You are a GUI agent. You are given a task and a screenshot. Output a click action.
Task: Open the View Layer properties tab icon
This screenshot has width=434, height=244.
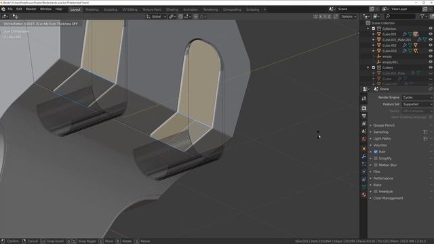click(x=364, y=123)
